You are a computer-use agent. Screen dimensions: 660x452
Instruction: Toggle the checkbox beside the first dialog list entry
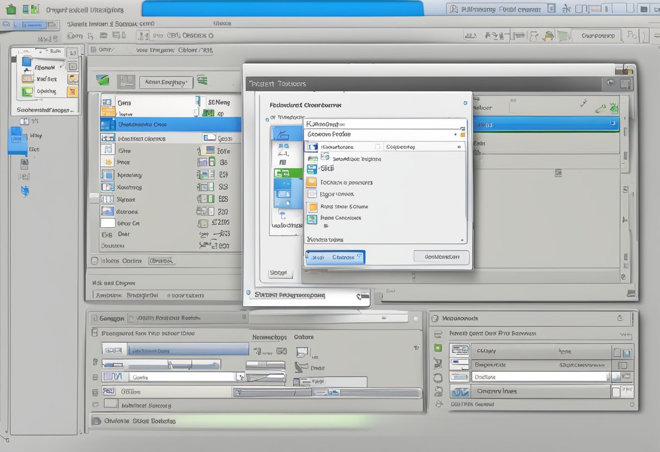point(377,147)
